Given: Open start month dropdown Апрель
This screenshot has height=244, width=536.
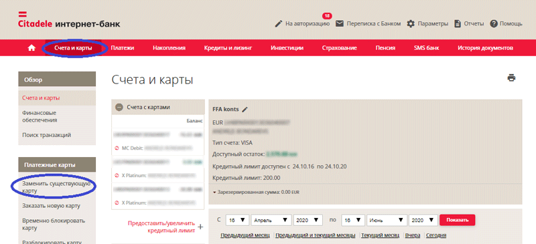Looking at the screenshot, I should coord(271,220).
